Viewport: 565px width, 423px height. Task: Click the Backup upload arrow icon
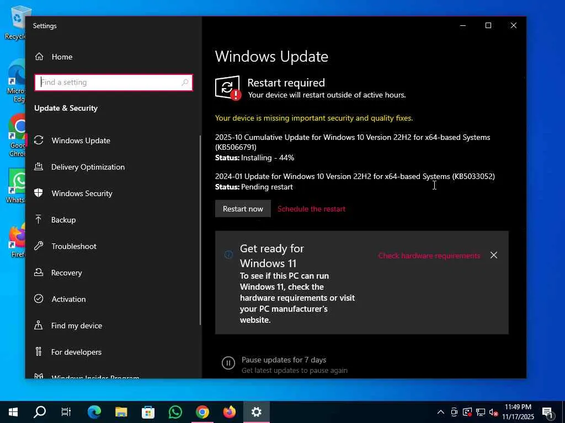[x=39, y=219]
